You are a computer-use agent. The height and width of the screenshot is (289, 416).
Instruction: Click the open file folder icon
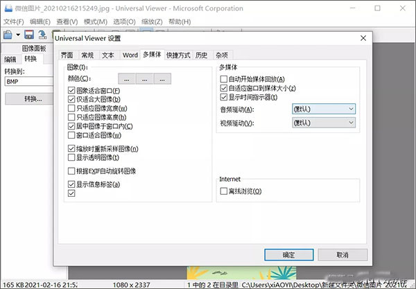point(8,35)
